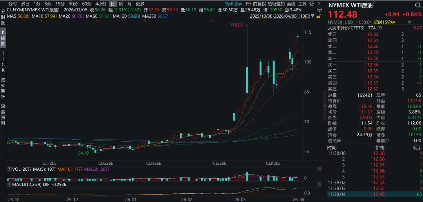This screenshot has width=423, height=202.
Task: Open the 画线 drawing tools
Action: (291, 4)
